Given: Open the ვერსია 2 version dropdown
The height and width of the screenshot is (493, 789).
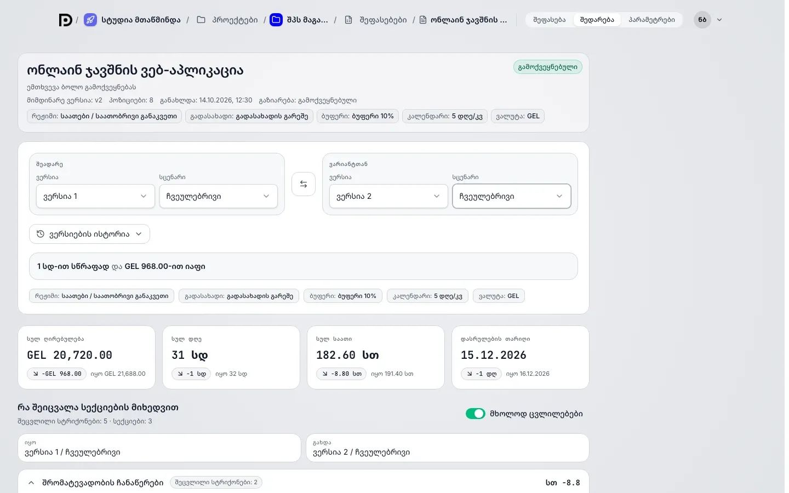Looking at the screenshot, I should tap(388, 196).
